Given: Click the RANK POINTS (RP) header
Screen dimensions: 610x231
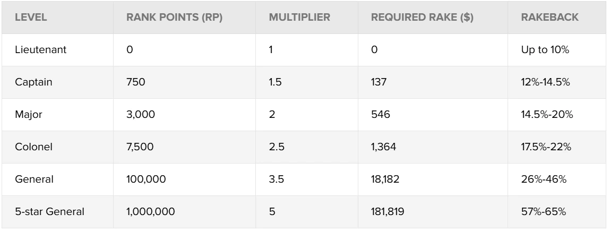Looking at the screenshot, I should pos(174,18).
